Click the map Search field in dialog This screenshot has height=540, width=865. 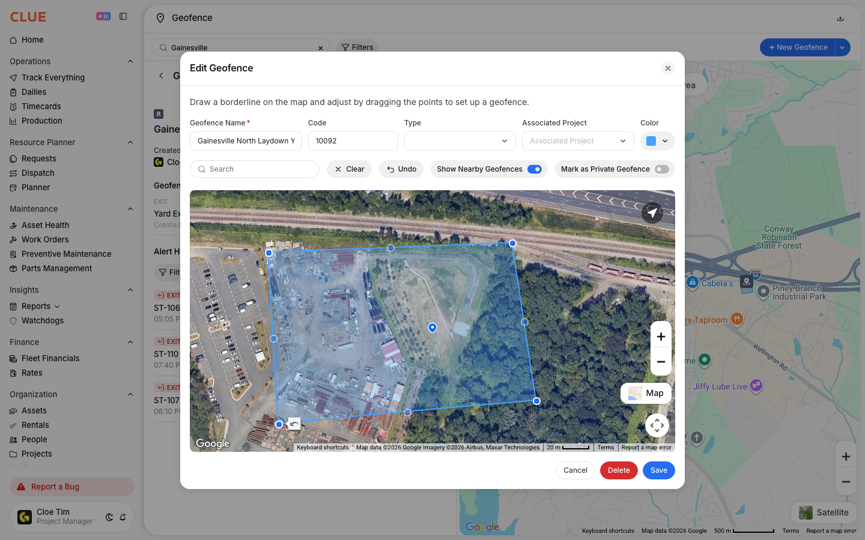tap(255, 169)
